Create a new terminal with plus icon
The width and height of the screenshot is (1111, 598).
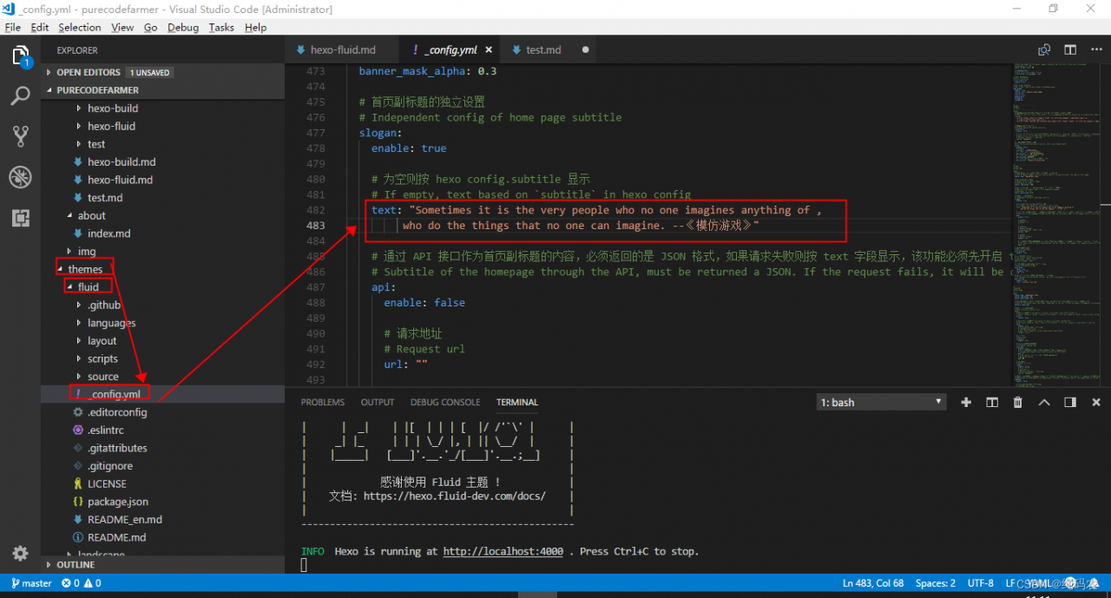coord(966,402)
